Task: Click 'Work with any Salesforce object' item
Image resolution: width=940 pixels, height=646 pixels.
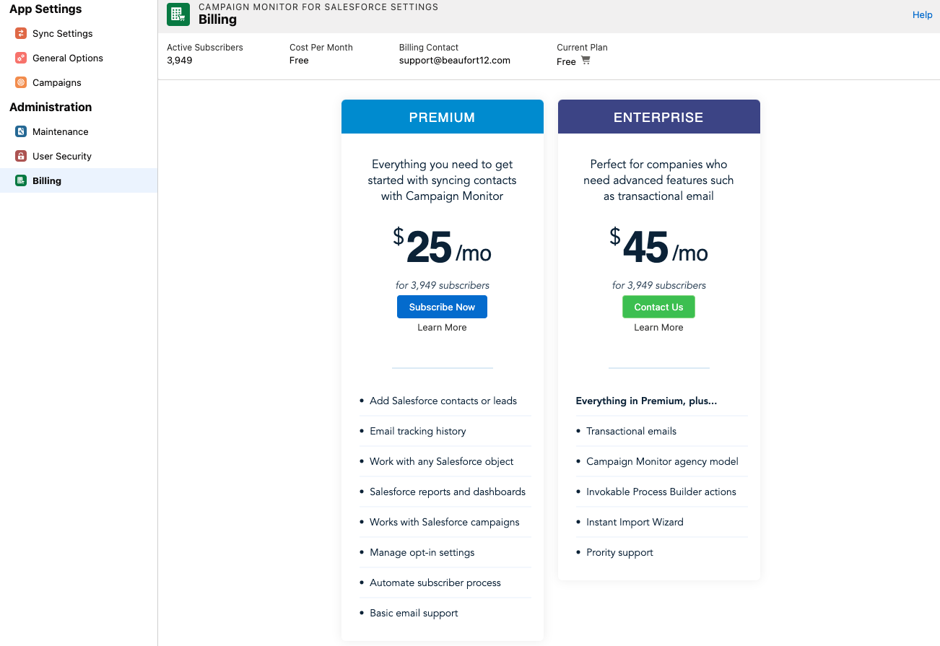Action: (x=442, y=461)
